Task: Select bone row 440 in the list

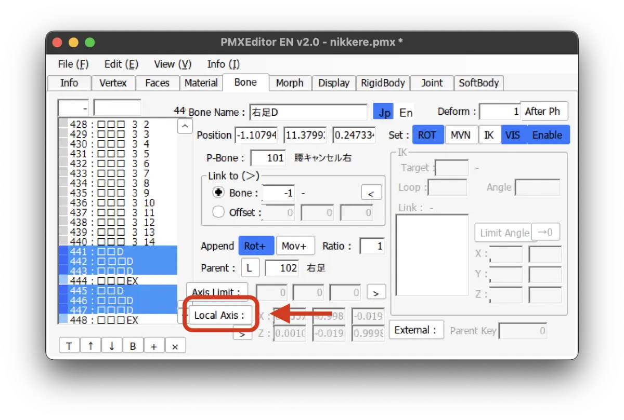Action: pos(118,241)
